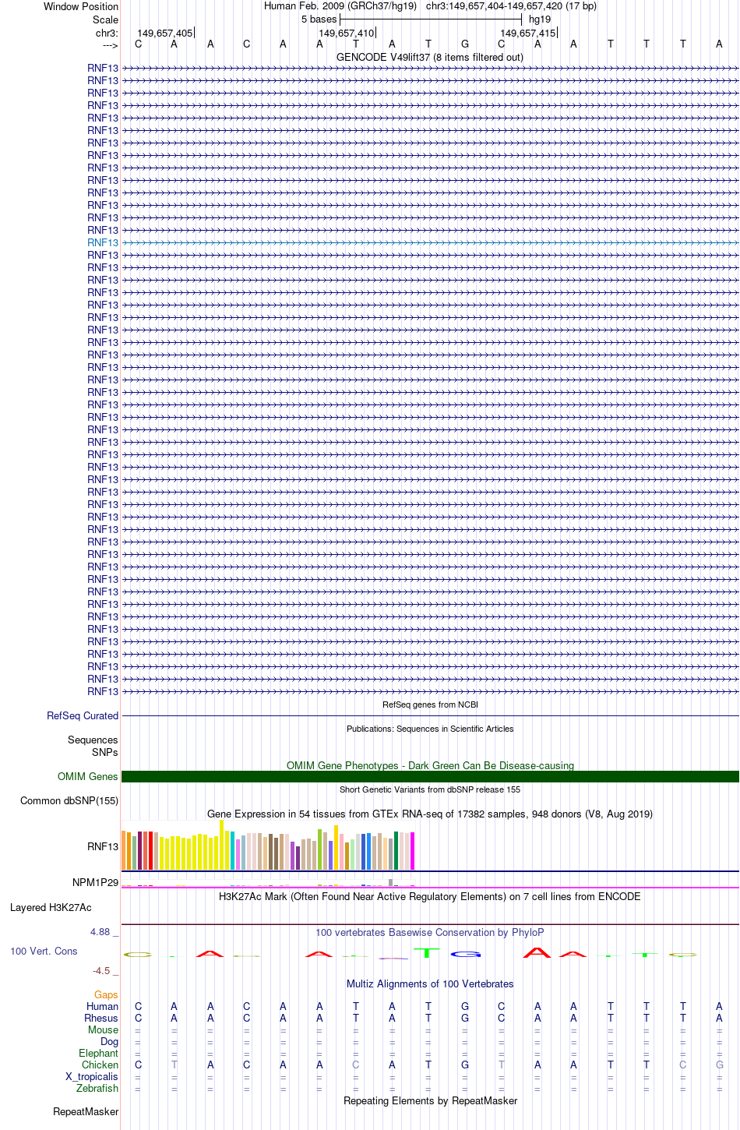
Task: Click the X_tropicalis alignment row label
Action: click(92, 1076)
